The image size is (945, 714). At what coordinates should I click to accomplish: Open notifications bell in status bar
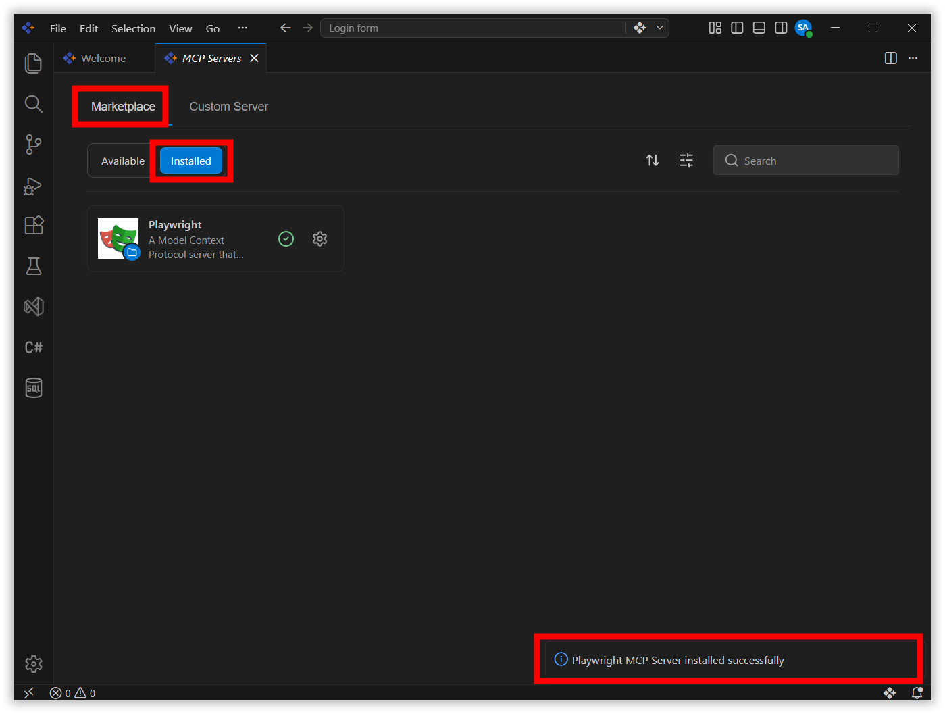coord(917,693)
